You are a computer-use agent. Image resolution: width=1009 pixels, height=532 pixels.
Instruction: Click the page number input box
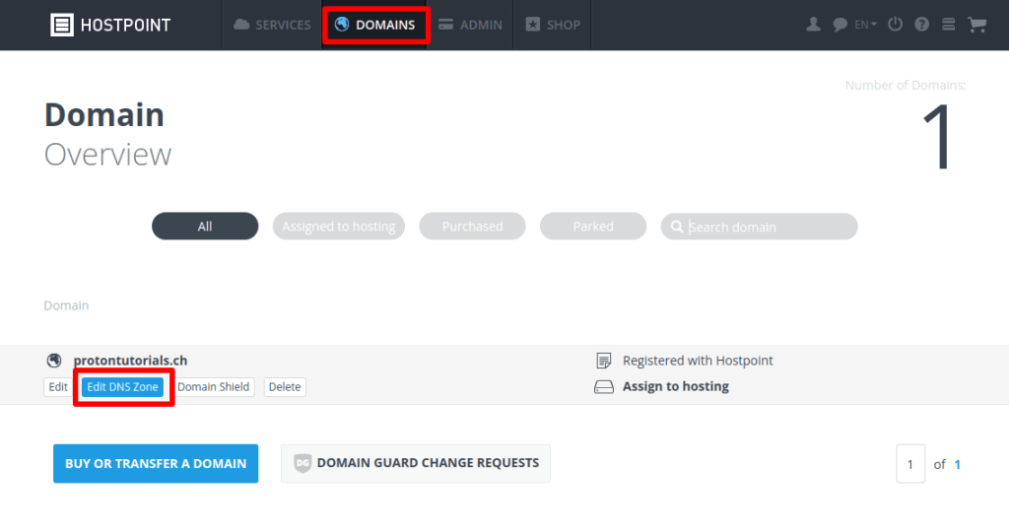[x=910, y=464]
